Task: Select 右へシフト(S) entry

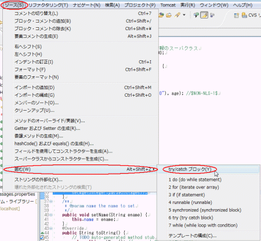Action: 81,47
